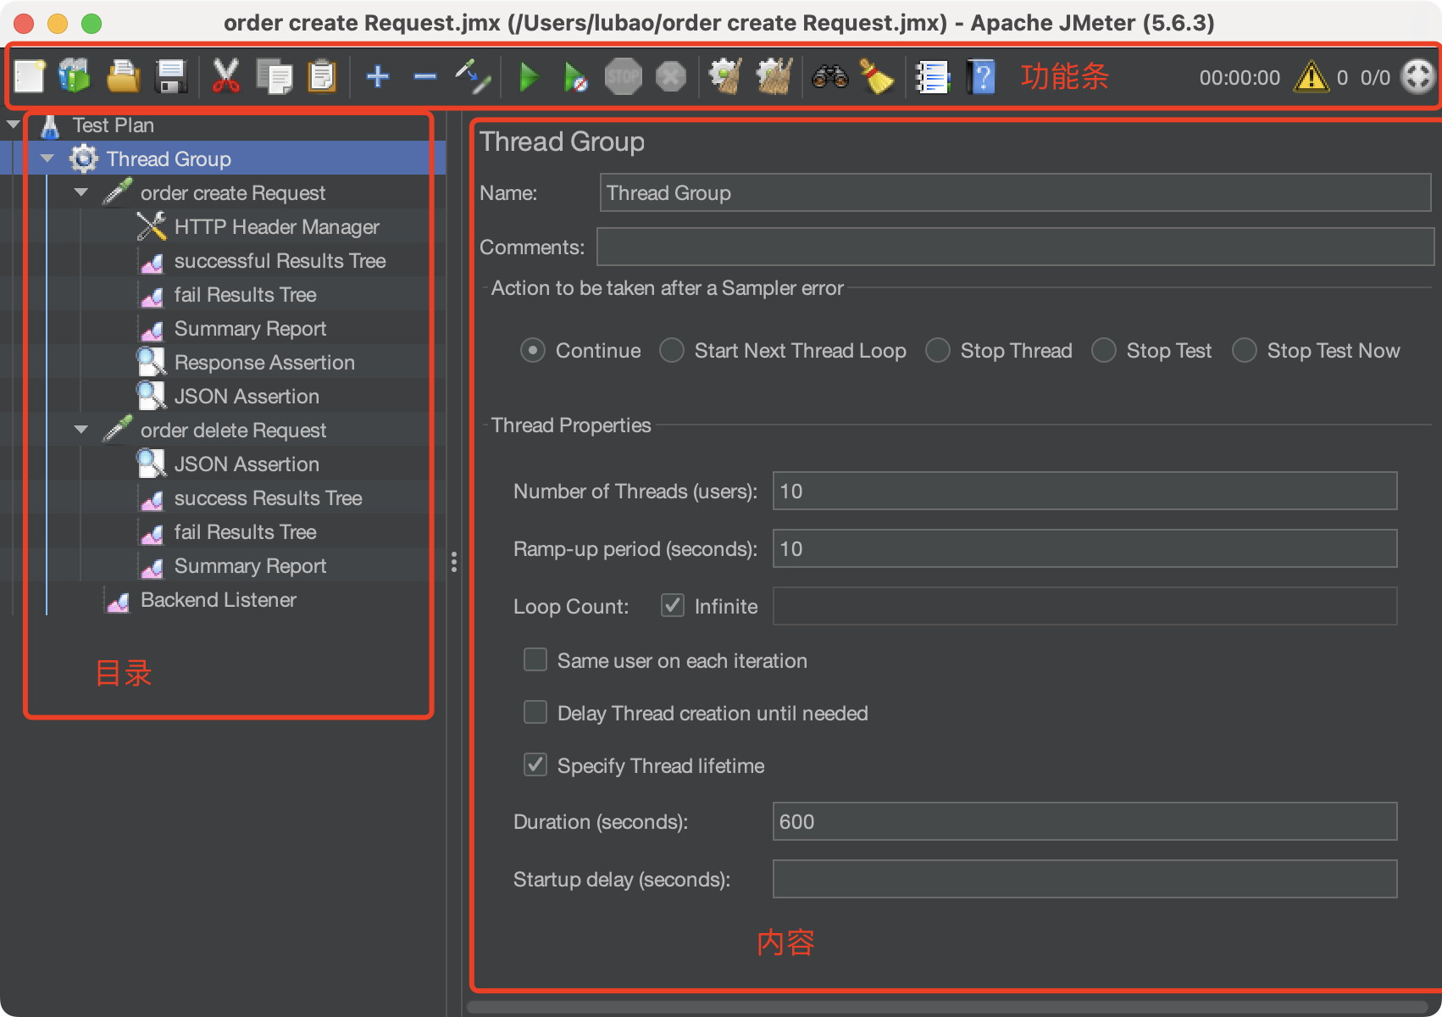The width and height of the screenshot is (1442, 1017).
Task: Select Response Assertion in tree
Action: coord(264,363)
